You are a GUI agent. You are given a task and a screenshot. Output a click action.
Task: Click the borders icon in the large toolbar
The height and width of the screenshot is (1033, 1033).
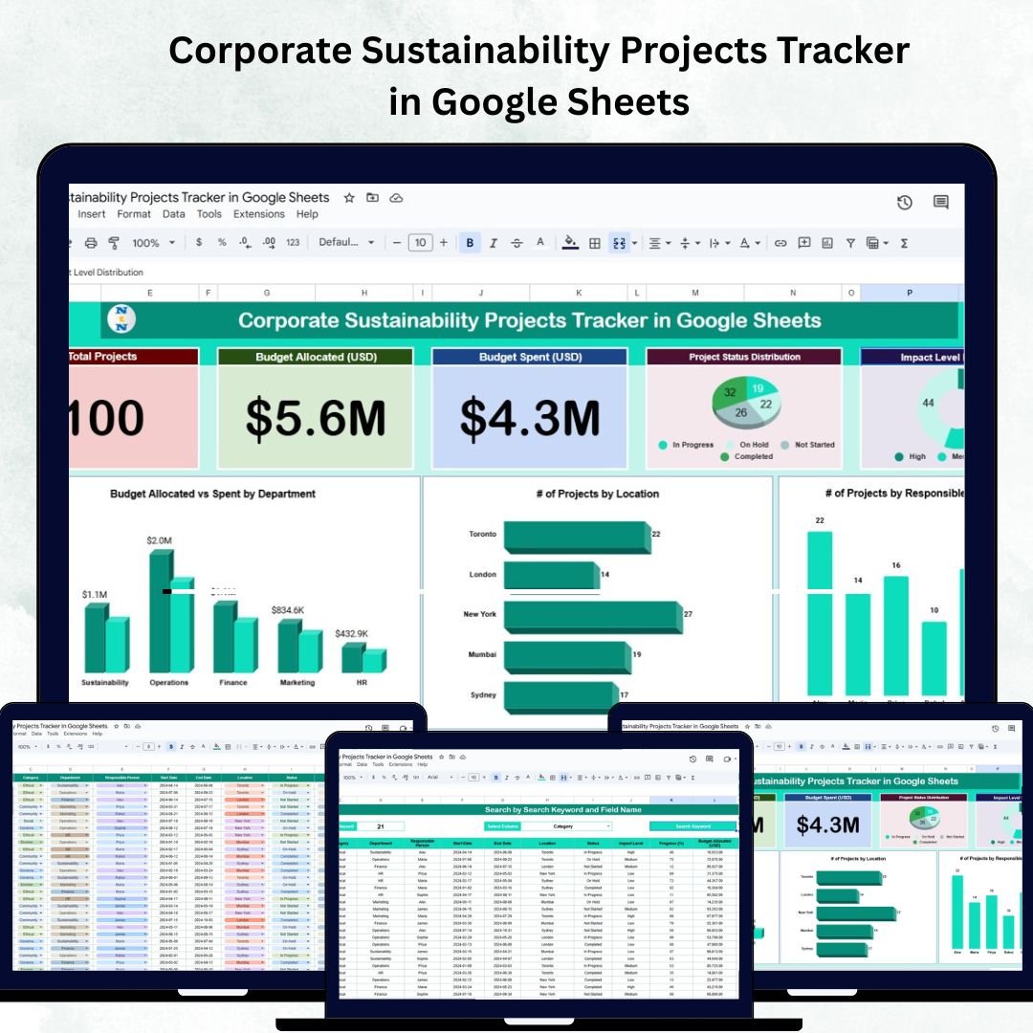[595, 243]
